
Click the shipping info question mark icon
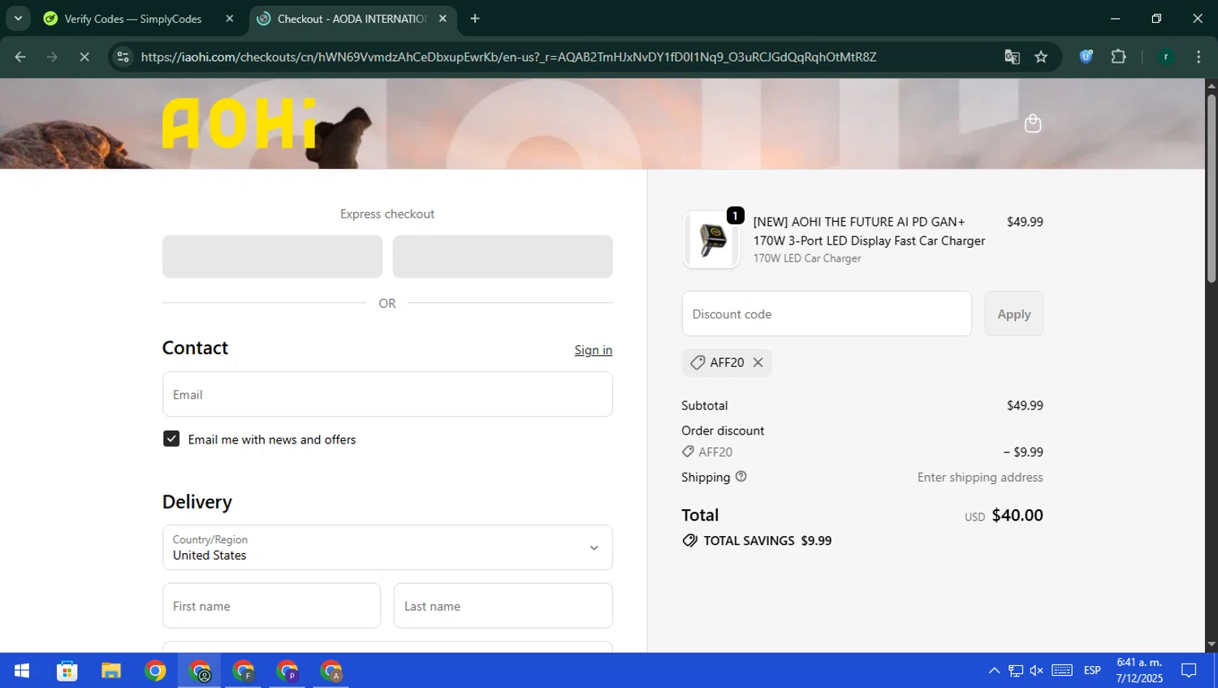coord(741,477)
